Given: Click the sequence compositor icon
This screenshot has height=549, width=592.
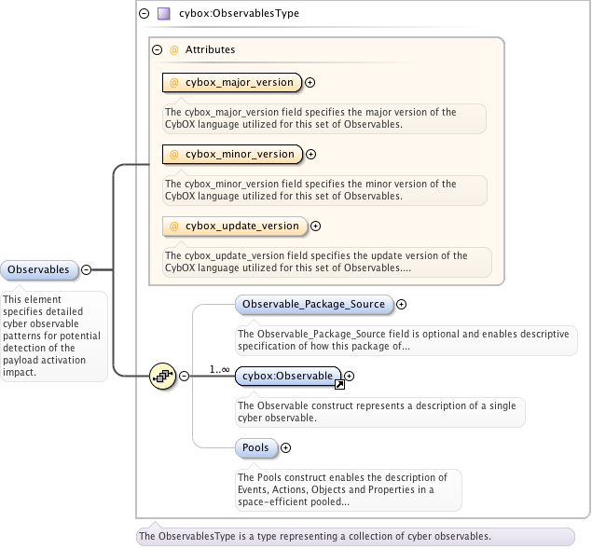Looking at the screenshot, I should coord(163,377).
